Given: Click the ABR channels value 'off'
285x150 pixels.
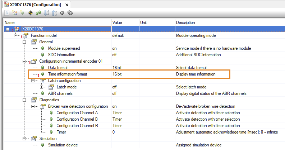Looking at the screenshot, I should pyautogui.click(x=114, y=93).
